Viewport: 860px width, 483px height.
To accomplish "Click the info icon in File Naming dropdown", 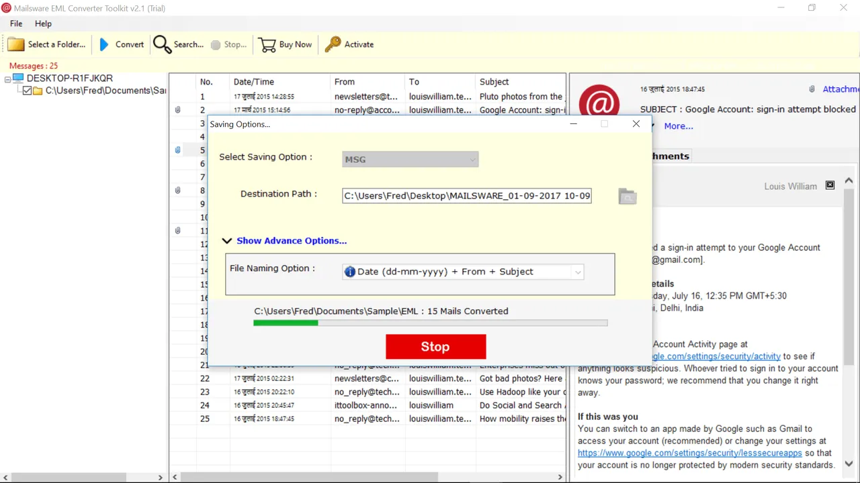I will 349,272.
